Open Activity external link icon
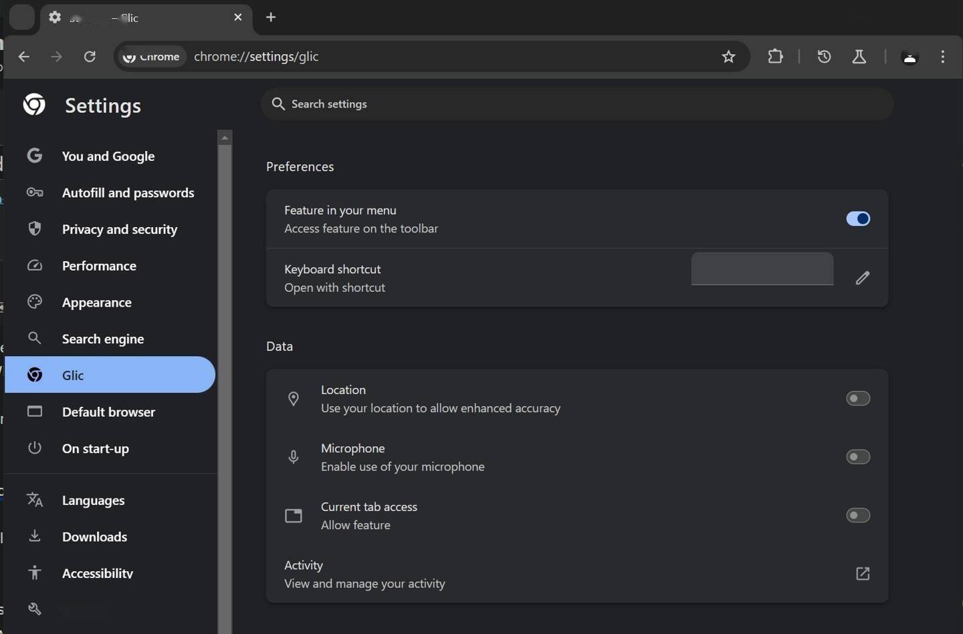Viewport: 963px width, 634px height. coord(863,574)
